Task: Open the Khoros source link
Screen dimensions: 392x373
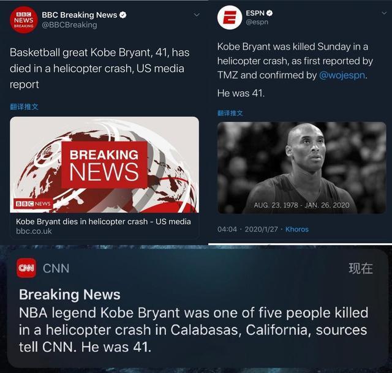Action: pos(297,229)
